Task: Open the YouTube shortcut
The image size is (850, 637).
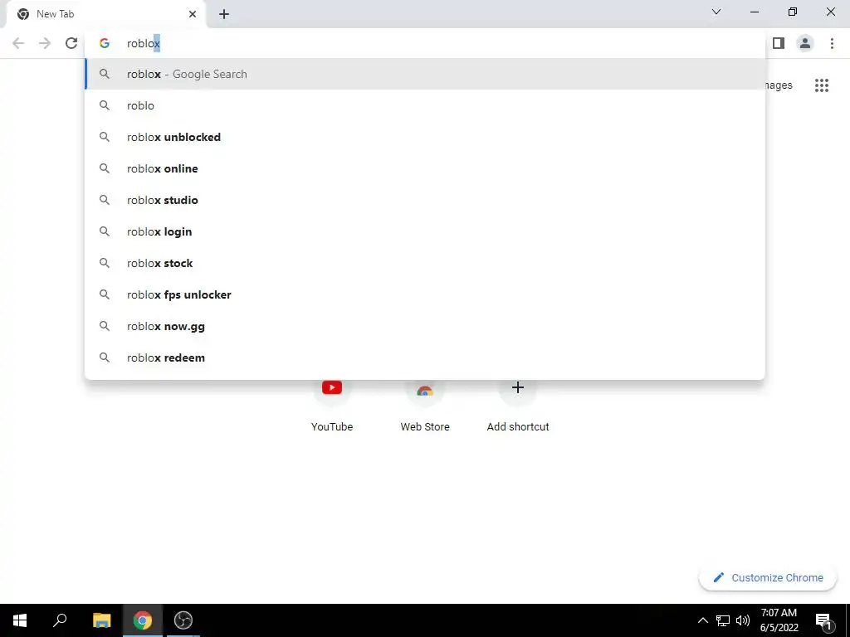Action: (x=332, y=405)
